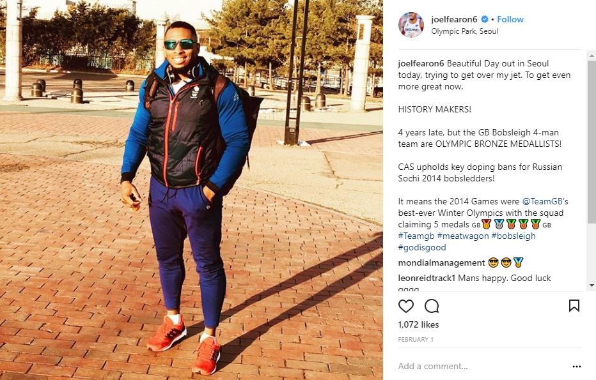Follow the joelfearon6 account

point(510,19)
